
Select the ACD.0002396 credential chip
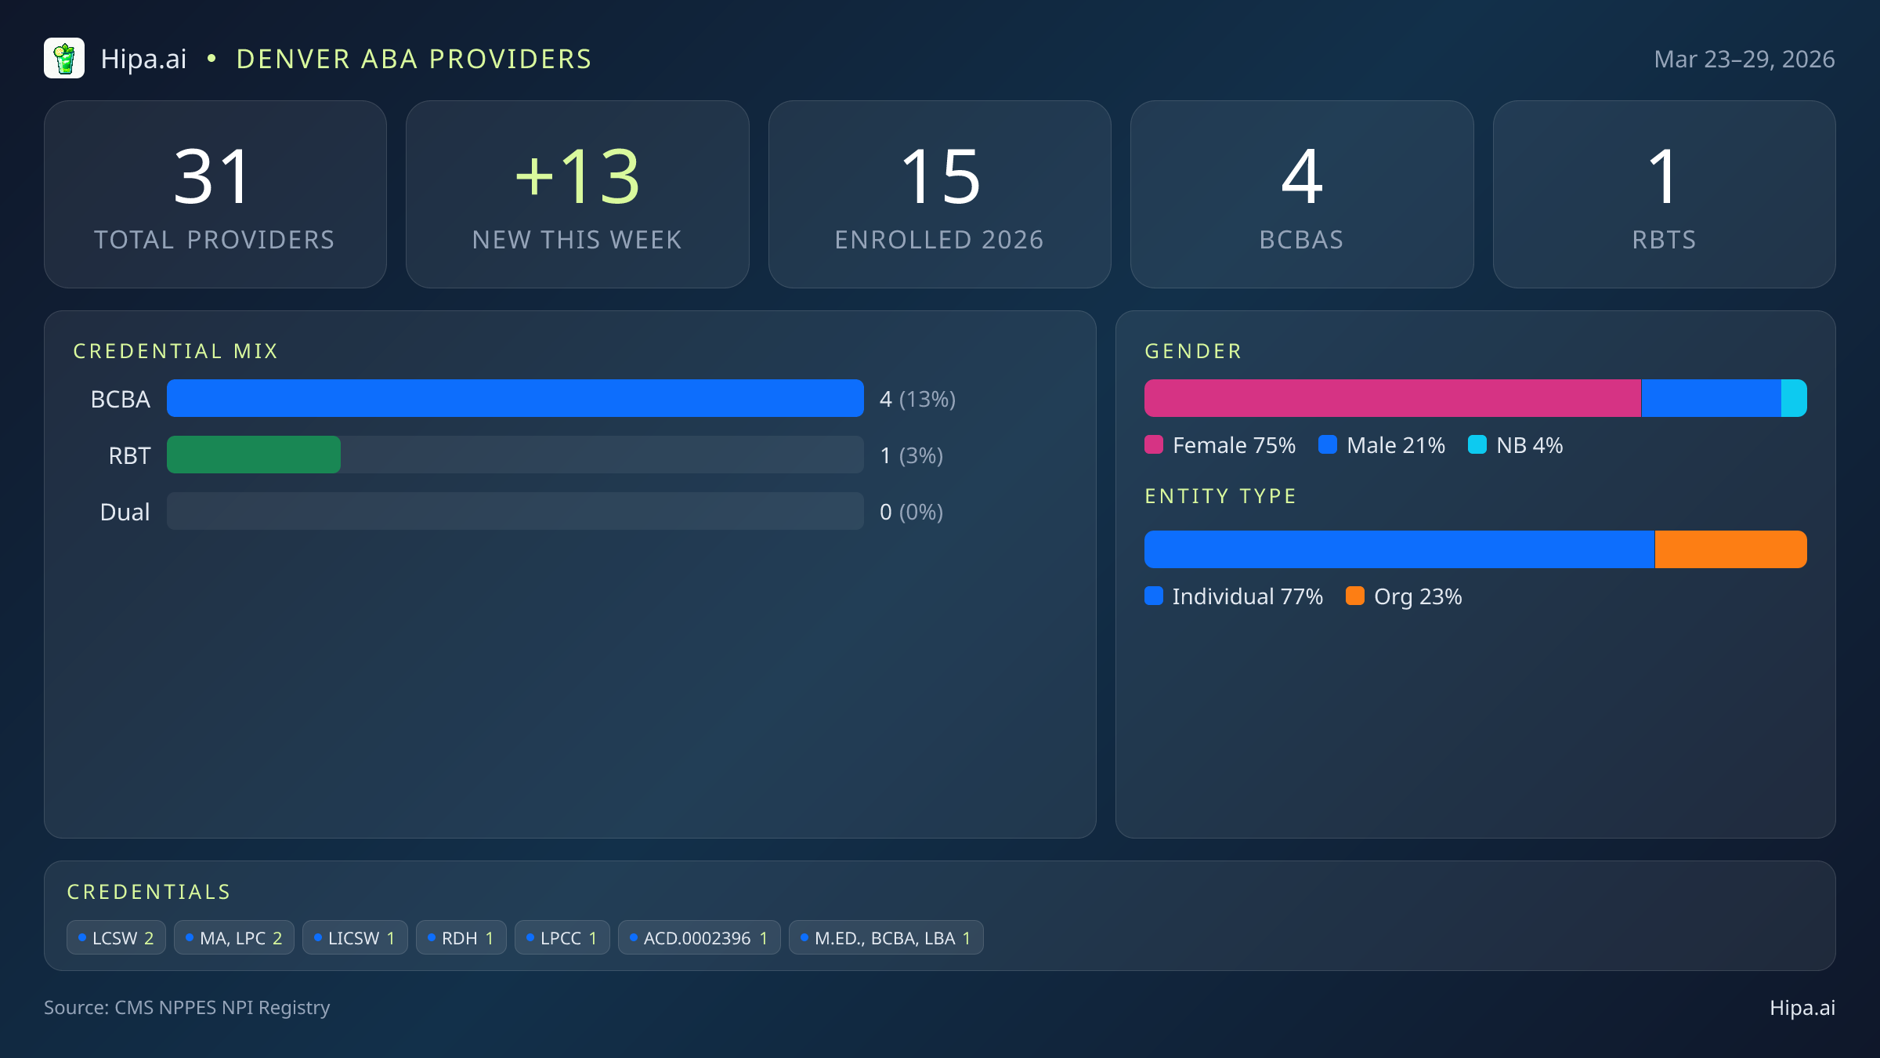click(699, 938)
